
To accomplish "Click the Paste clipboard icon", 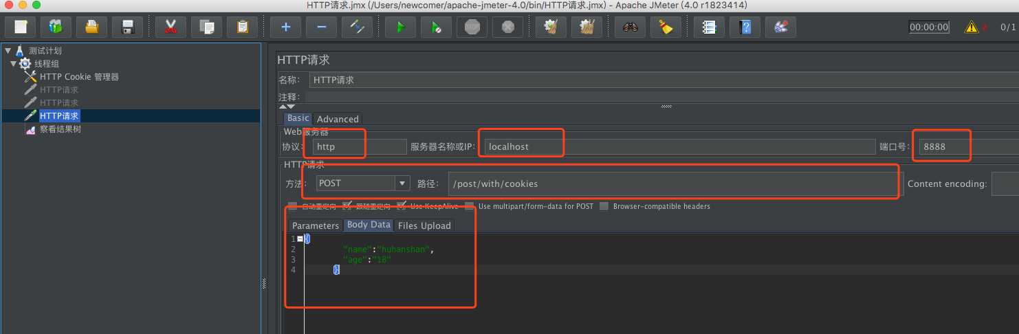I will point(242,27).
